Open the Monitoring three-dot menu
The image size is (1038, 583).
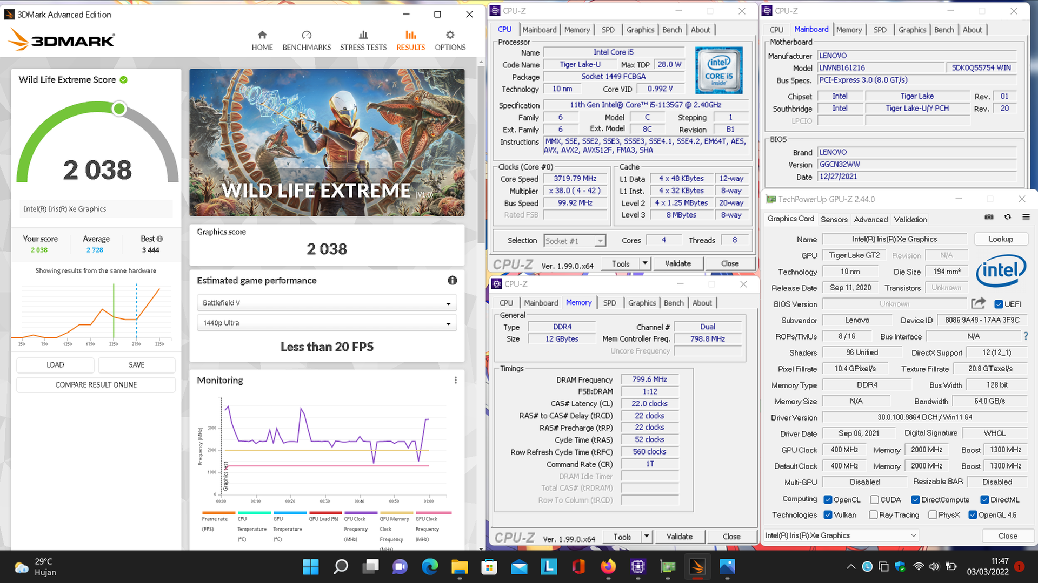(x=456, y=380)
